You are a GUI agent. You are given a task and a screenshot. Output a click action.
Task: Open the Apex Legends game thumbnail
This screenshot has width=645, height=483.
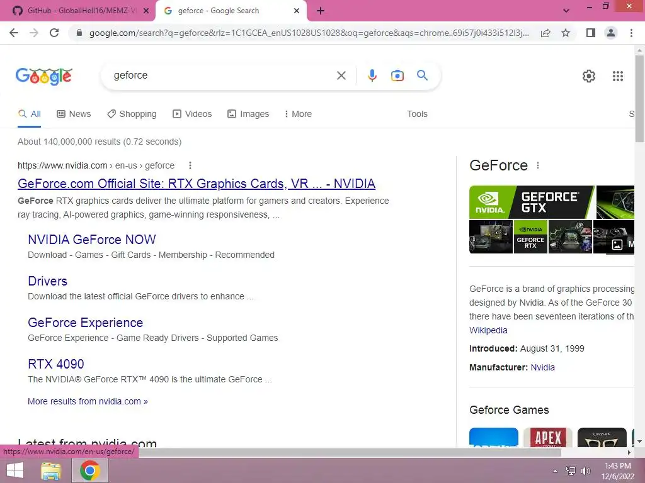[547, 438]
